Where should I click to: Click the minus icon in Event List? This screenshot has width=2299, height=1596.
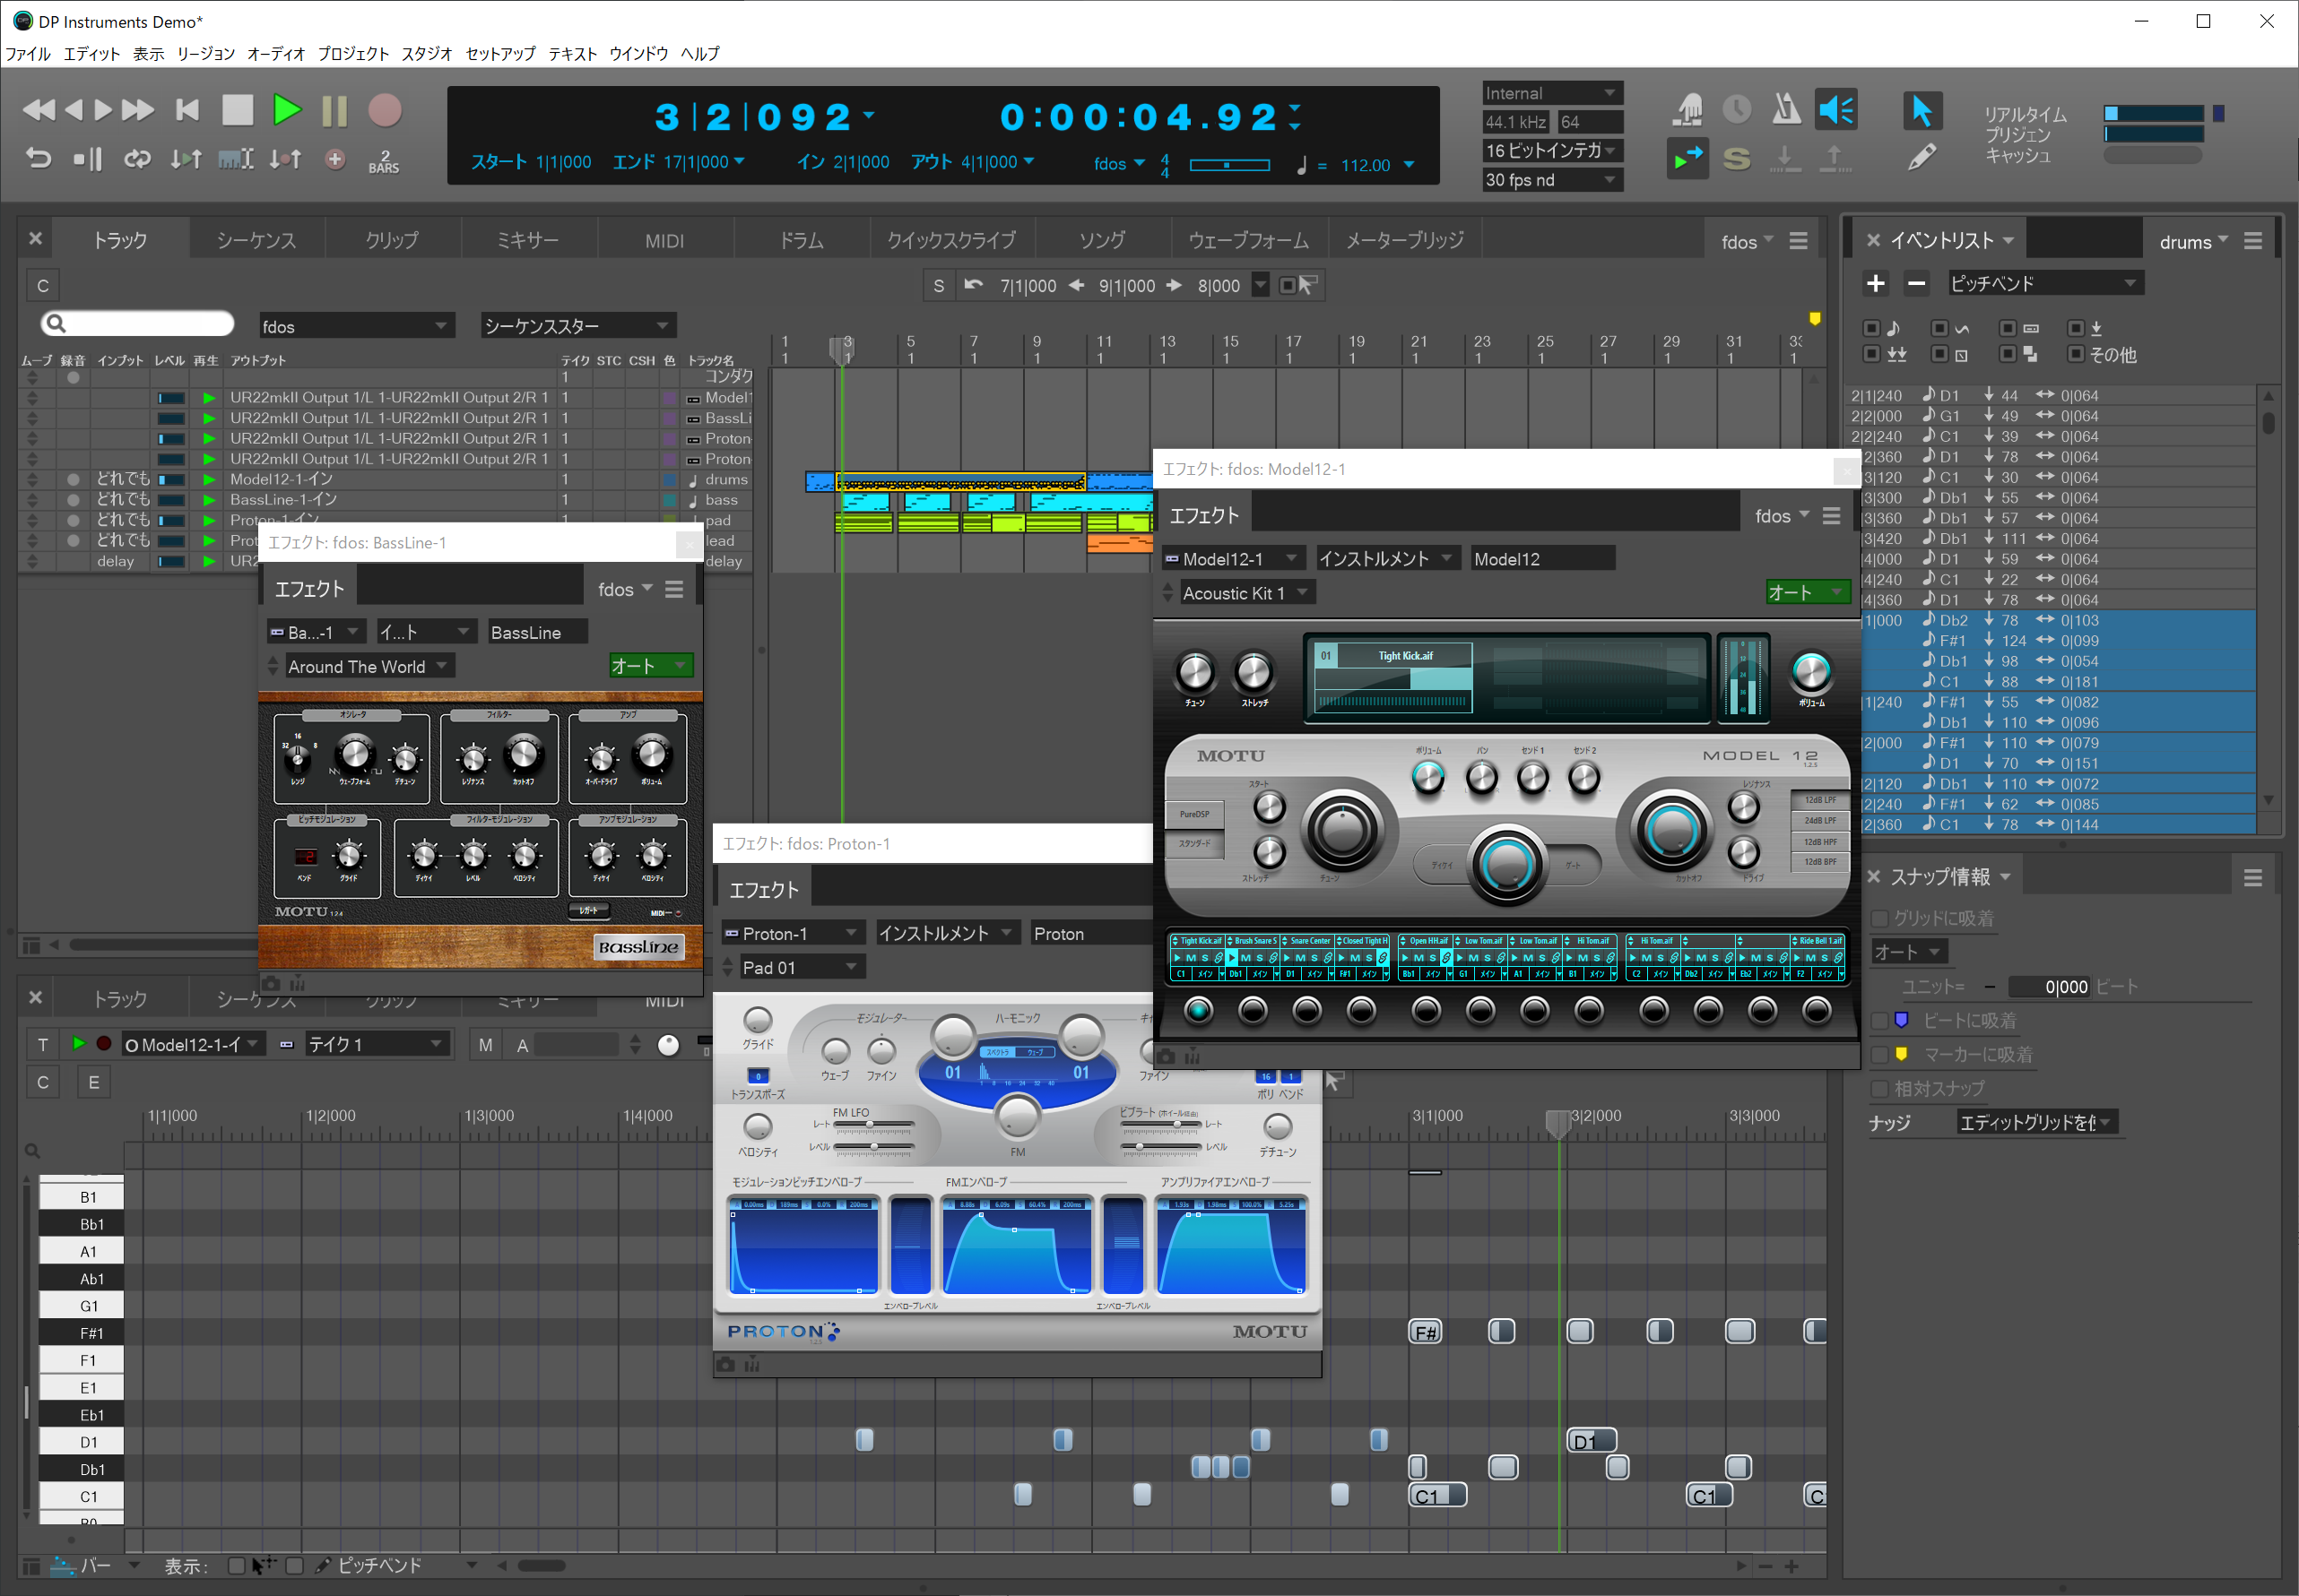click(x=1916, y=284)
